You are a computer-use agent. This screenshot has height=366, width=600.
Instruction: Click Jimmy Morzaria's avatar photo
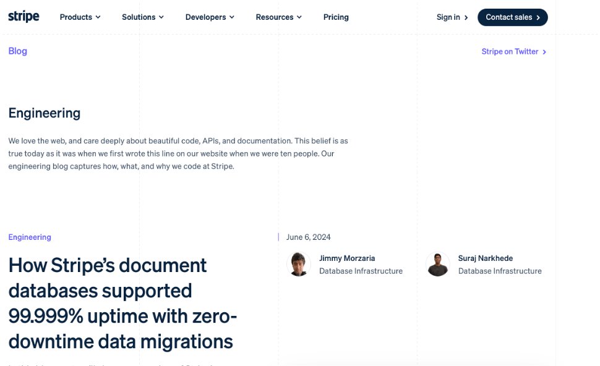[x=299, y=264]
